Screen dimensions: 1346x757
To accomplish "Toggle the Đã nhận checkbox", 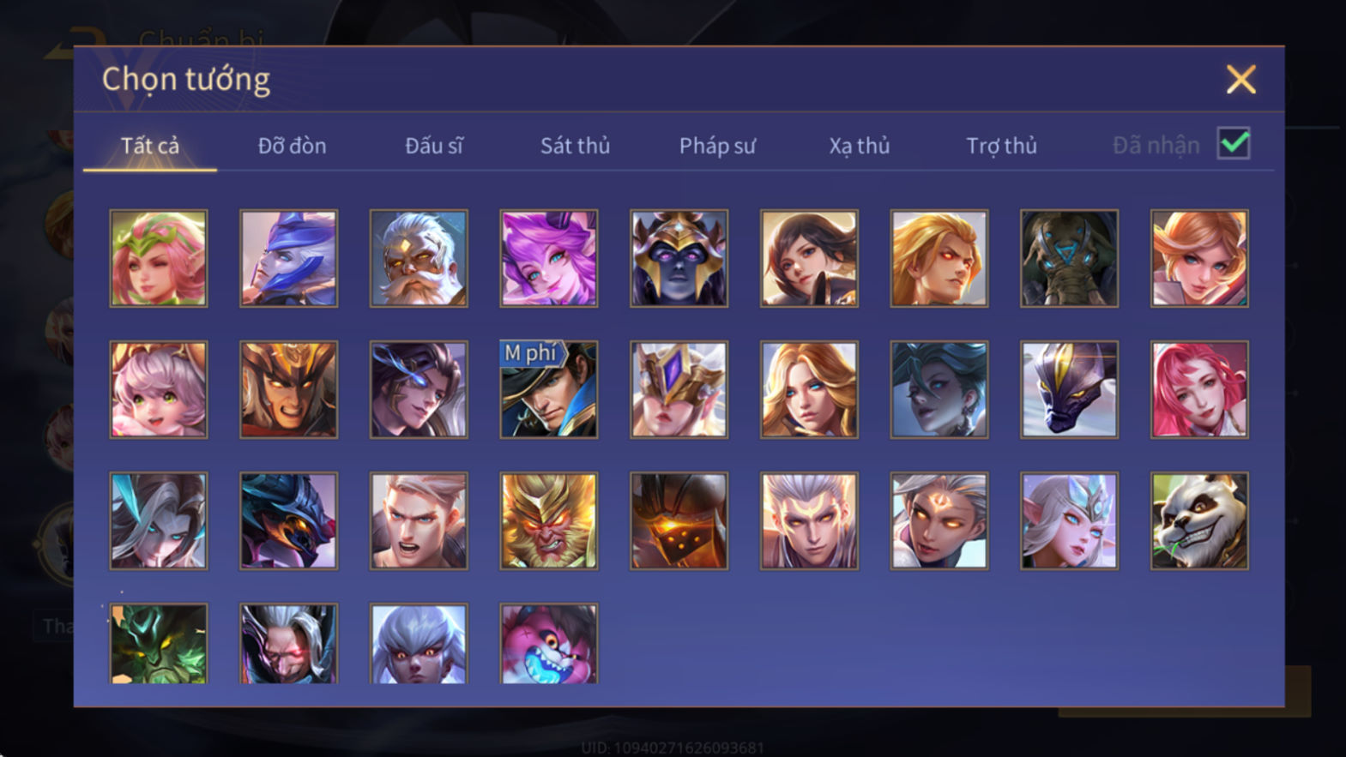I will tap(1233, 143).
